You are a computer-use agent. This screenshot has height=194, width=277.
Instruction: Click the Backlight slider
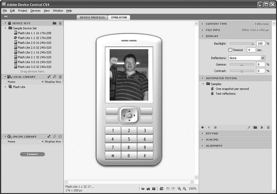[x=242, y=44]
